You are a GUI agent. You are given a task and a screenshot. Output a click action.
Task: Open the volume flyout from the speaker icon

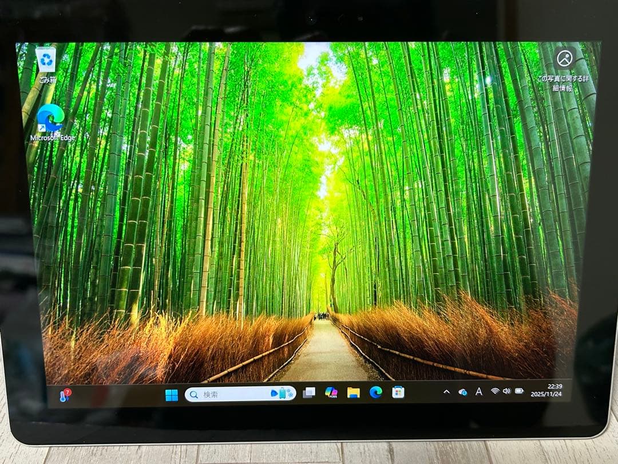[506, 392]
